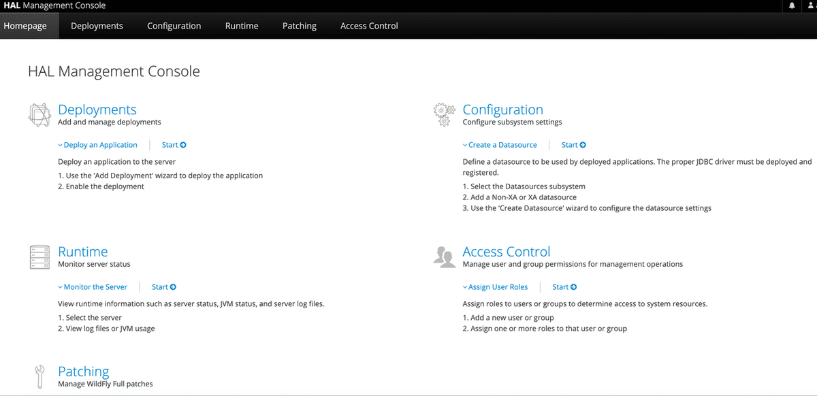Click the Patching wrench icon
The height and width of the screenshot is (396, 817).
pos(39,376)
